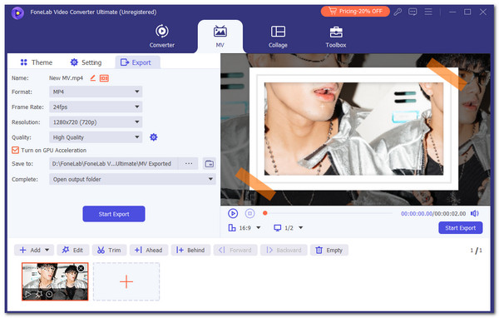Click the quality settings gear icon

tap(153, 137)
